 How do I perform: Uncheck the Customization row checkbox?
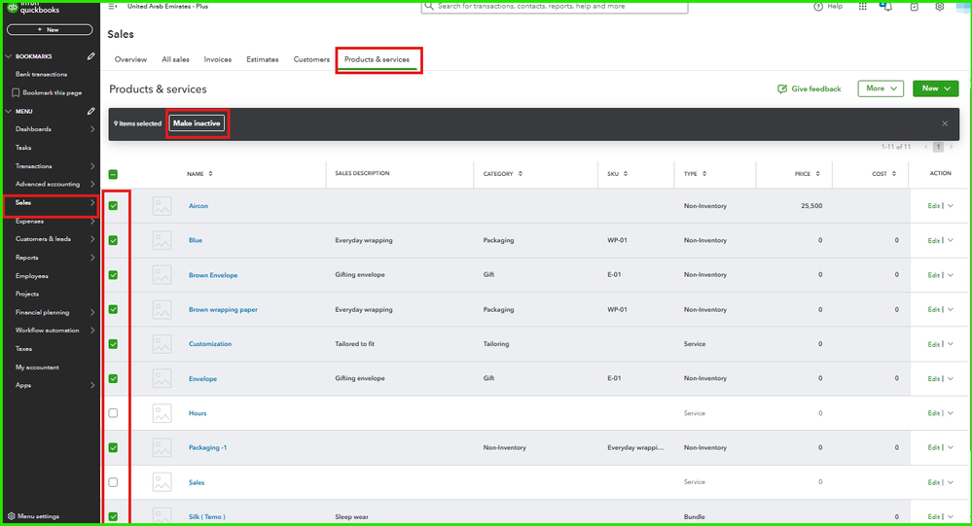(x=113, y=344)
